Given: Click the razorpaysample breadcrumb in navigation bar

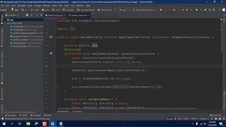Looking at the screenshot, I should [86, 10].
